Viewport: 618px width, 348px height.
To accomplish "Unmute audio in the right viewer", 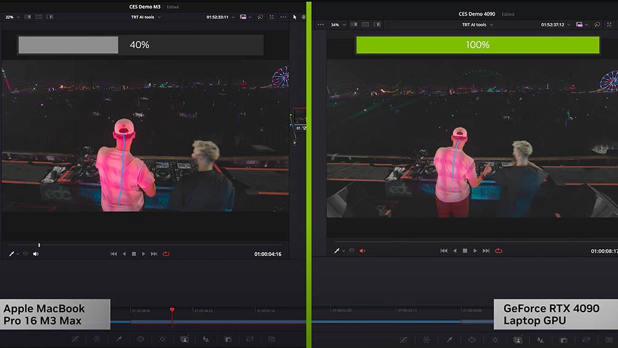I will coord(363,251).
